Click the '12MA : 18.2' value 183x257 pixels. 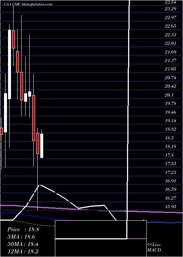coord(23,251)
